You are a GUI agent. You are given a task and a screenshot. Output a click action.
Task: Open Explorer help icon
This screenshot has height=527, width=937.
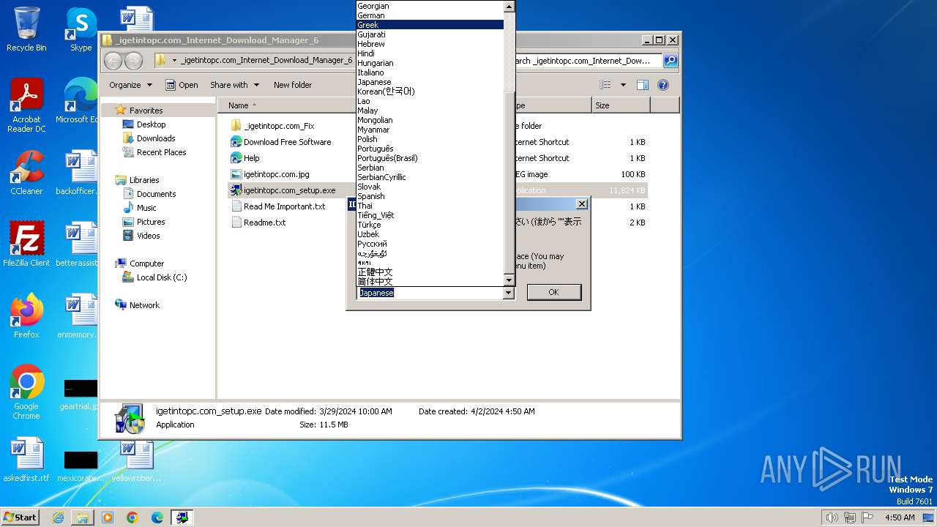point(663,85)
